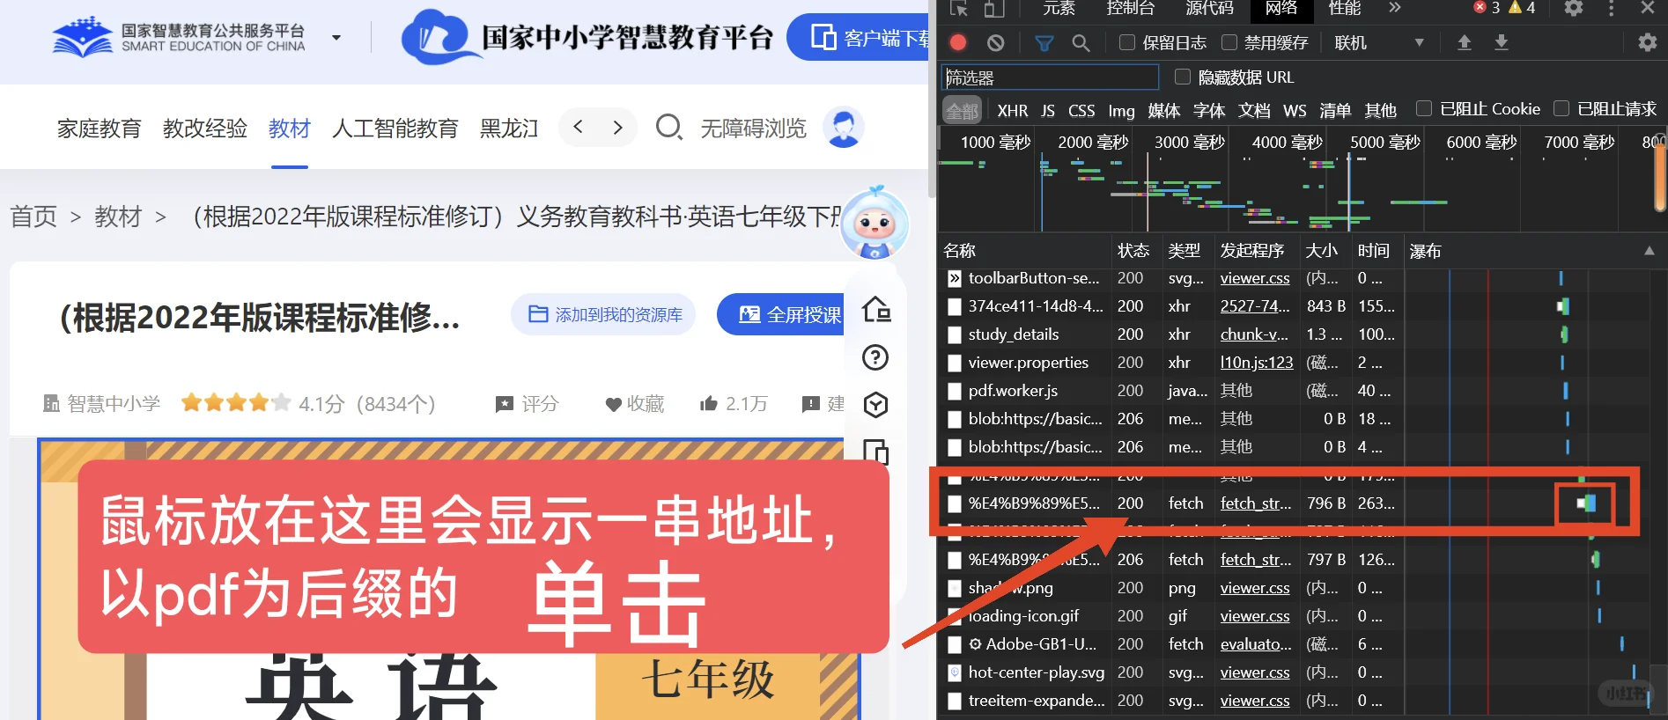This screenshot has height=720, width=1668.
Task: Select 教材 navigation tab
Action: (290, 129)
